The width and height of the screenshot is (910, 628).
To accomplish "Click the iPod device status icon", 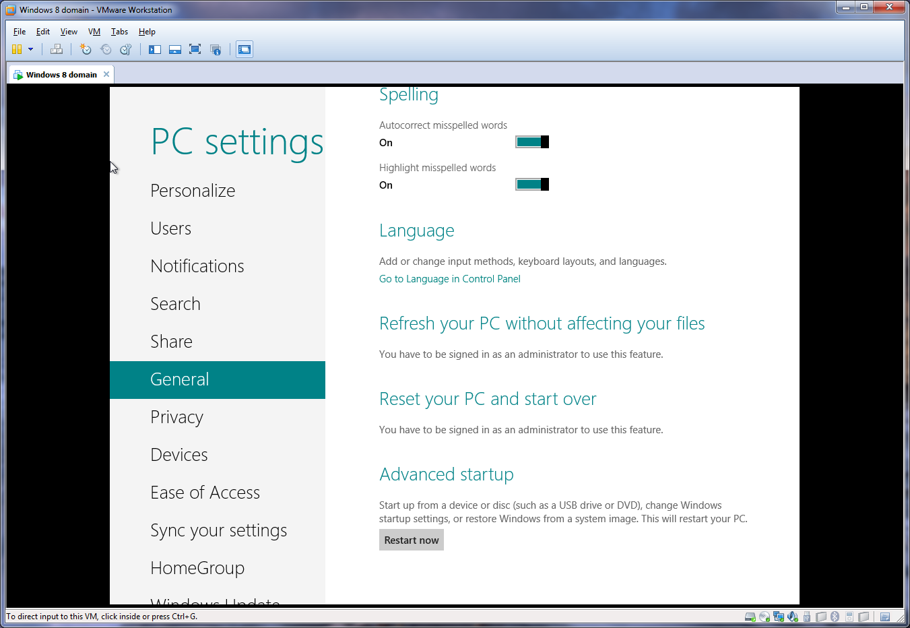I will click(849, 617).
